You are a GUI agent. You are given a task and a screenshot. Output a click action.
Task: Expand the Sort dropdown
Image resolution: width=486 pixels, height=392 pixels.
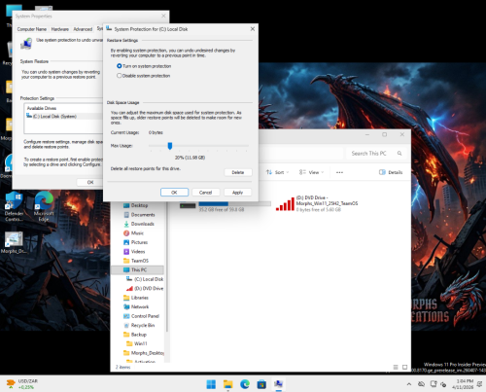pos(277,172)
